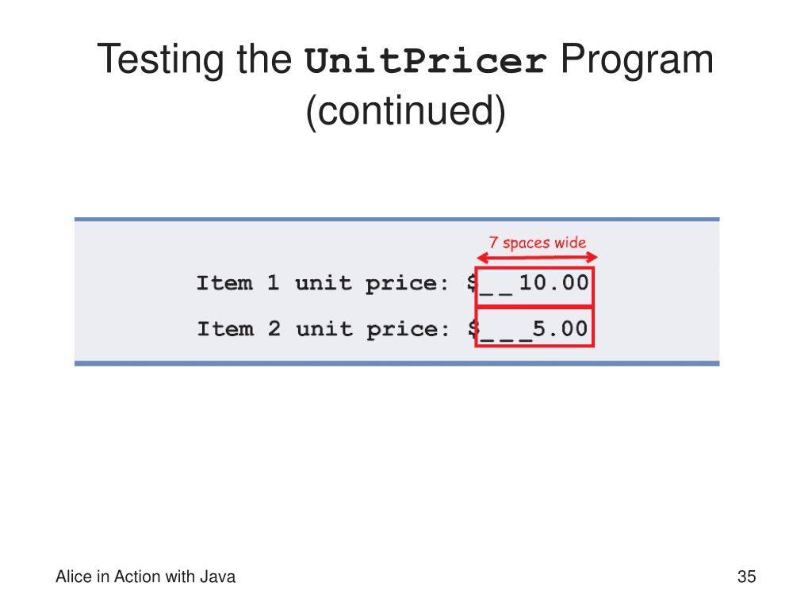This screenshot has width=812, height=609.
Task: Select the UnitPricer monospace word in title
Action: coord(425,61)
